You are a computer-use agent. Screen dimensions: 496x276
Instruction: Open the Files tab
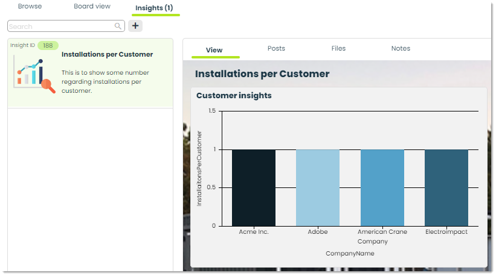338,48
